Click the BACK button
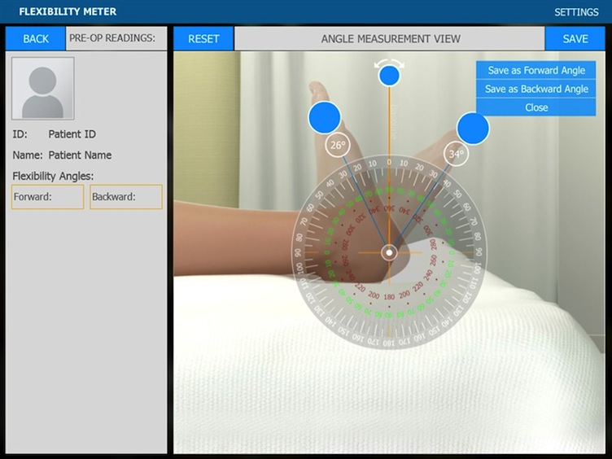612x459 pixels. [x=36, y=38]
